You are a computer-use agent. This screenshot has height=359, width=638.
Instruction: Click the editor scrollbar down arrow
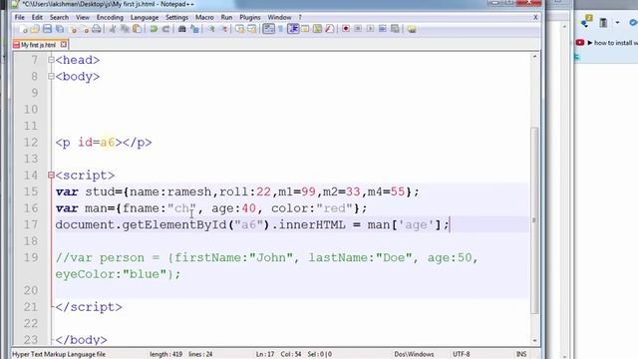click(534, 340)
